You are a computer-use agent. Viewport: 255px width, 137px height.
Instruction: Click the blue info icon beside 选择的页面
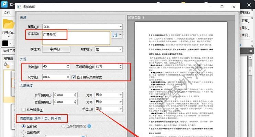(x=89, y=126)
